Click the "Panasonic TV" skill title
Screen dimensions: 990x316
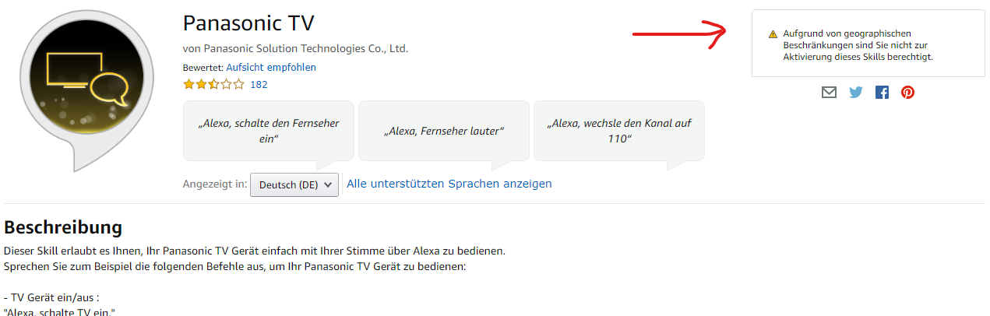(x=248, y=23)
